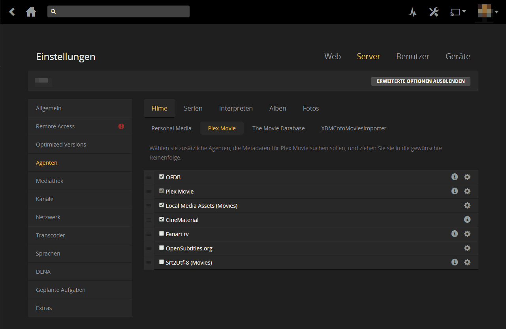This screenshot has width=506, height=329.
Task: Switch to the Alben agent tab
Action: pos(278,108)
